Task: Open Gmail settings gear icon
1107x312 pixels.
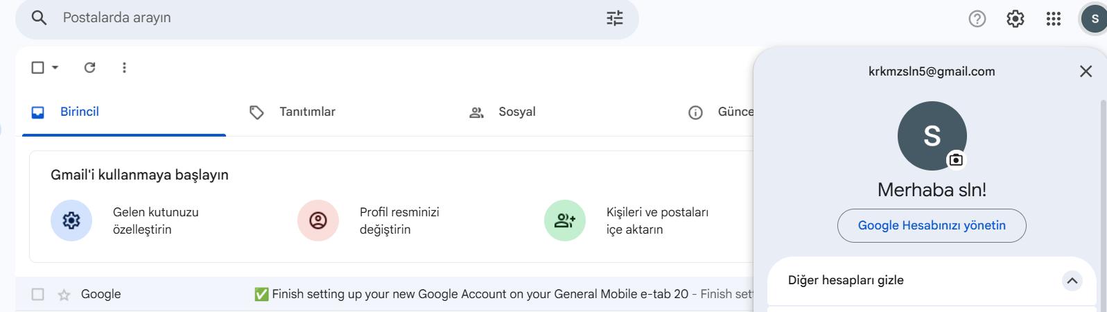Action: click(x=1016, y=19)
